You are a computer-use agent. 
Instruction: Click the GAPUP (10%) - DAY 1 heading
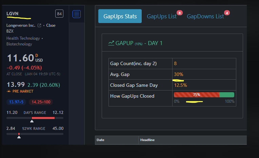139,43
